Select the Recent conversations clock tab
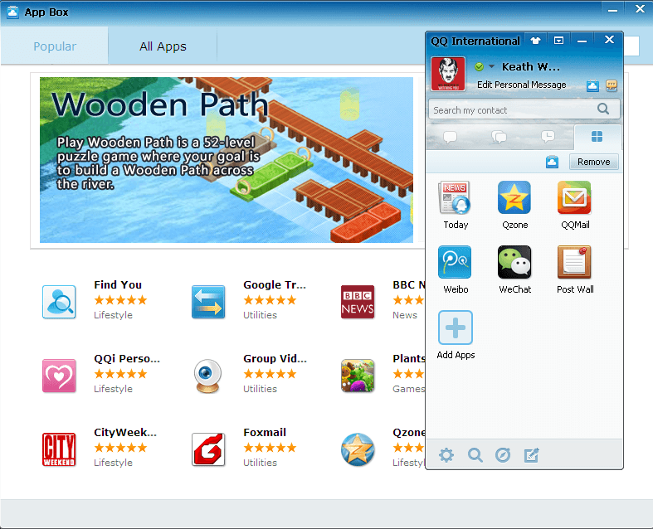The width and height of the screenshot is (653, 529). pyautogui.click(x=548, y=137)
